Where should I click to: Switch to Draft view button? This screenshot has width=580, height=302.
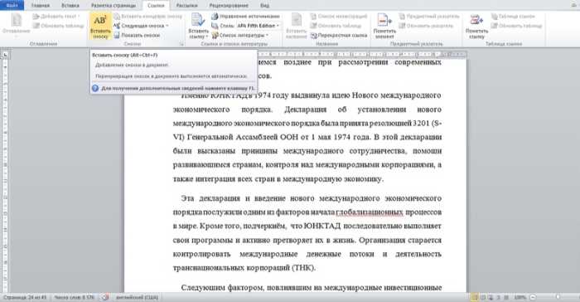506,297
